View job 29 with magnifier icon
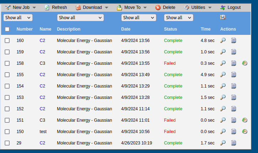 pos(223,143)
